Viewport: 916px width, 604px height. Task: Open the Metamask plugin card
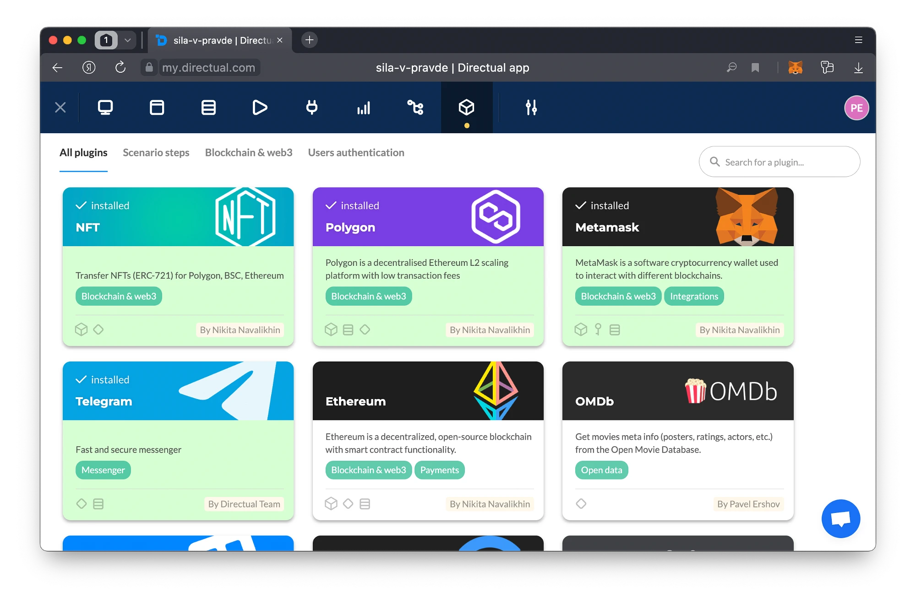pos(678,266)
